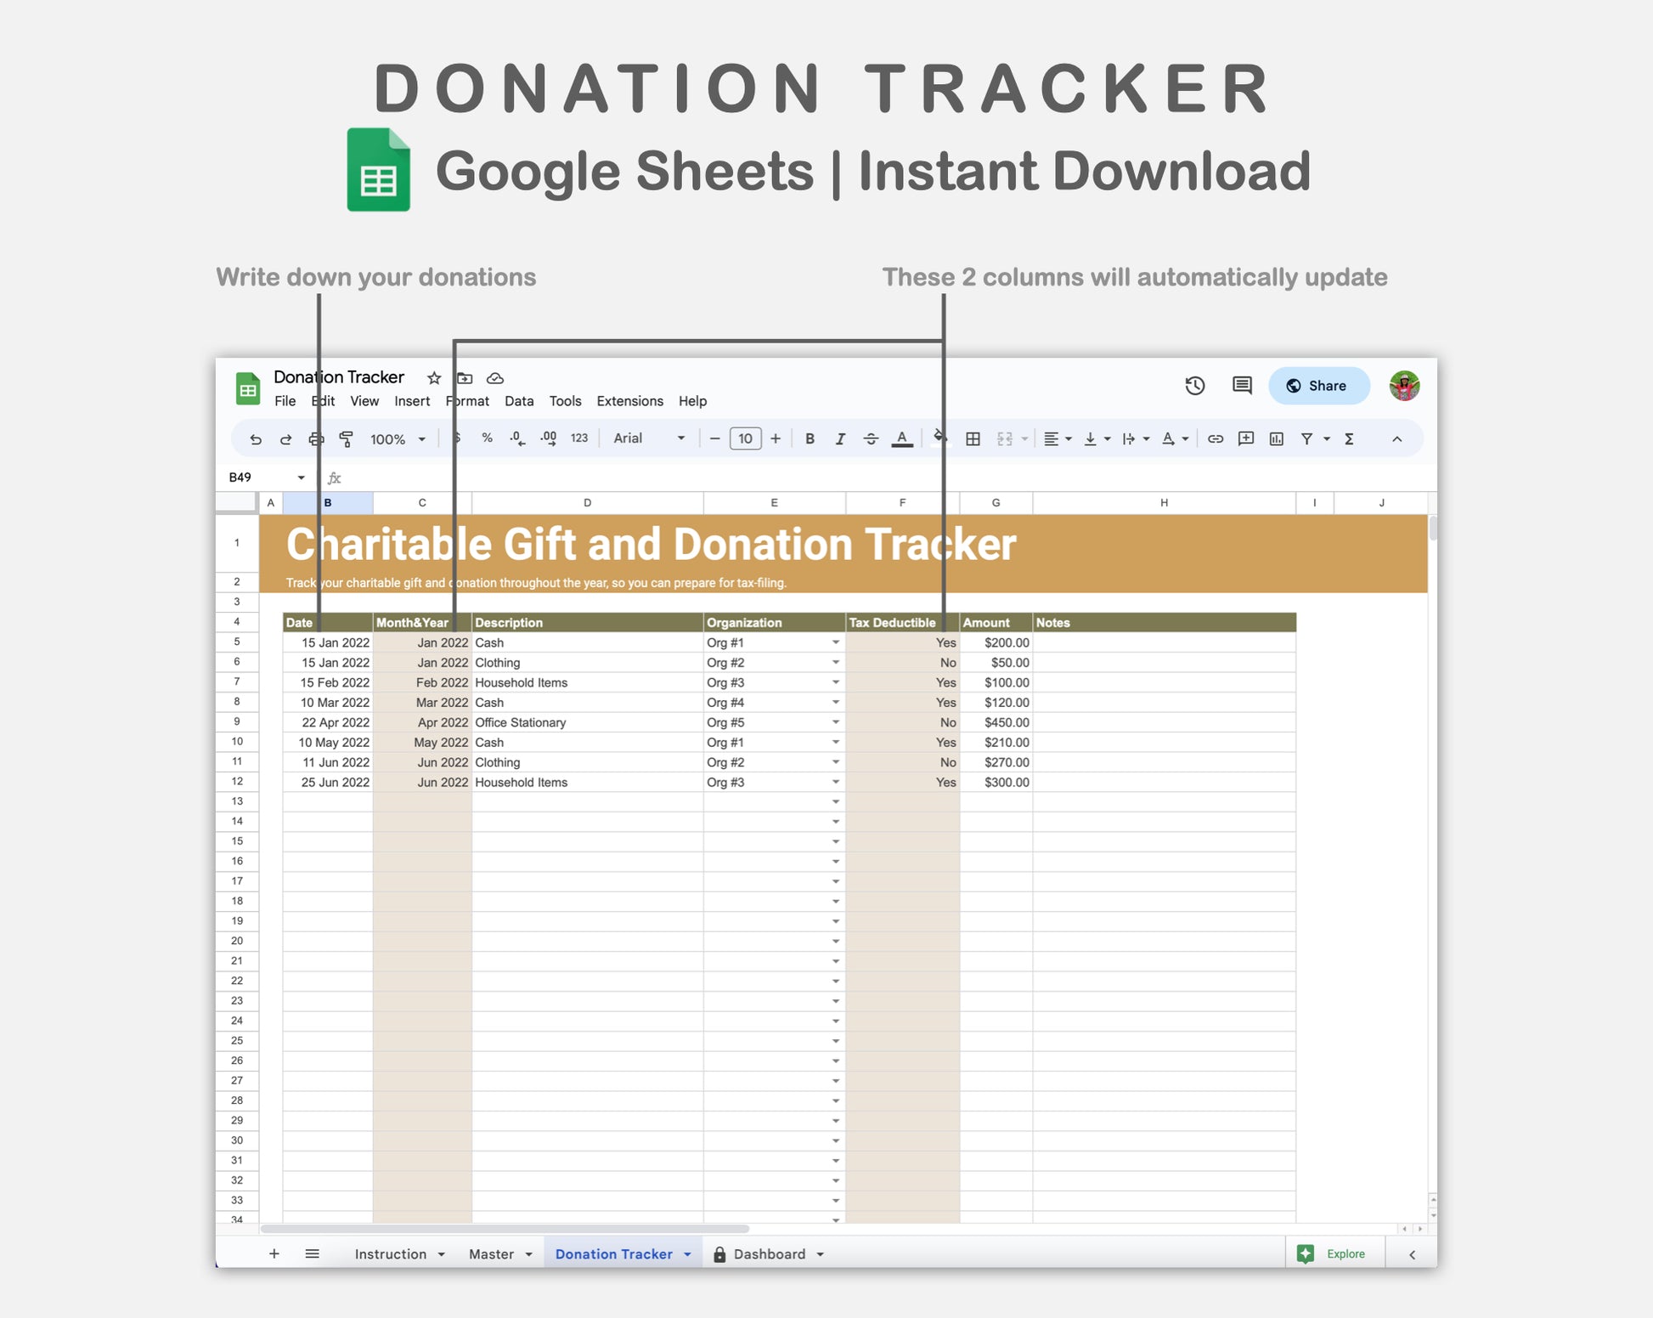Click the Share button
The image size is (1653, 1318).
tap(1318, 386)
